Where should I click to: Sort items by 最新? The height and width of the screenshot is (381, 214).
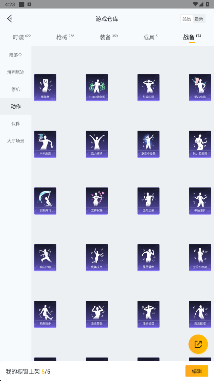[x=199, y=19]
